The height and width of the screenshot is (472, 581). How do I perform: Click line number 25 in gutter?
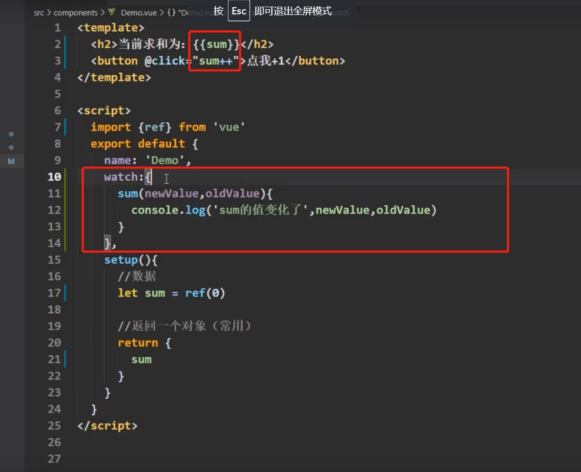coord(54,426)
